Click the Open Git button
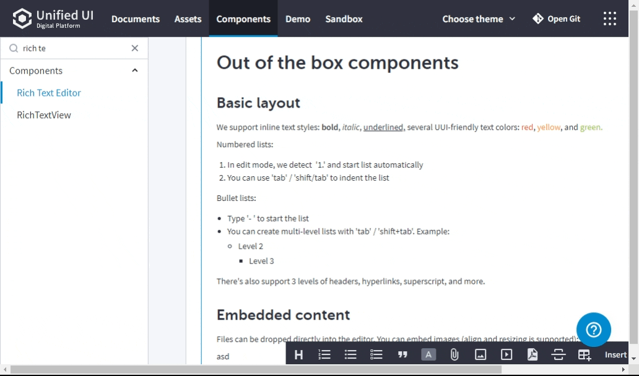Viewport: 639px width, 376px height. 556,19
